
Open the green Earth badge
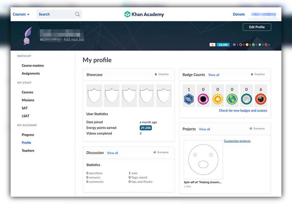pyautogui.click(x=232, y=99)
